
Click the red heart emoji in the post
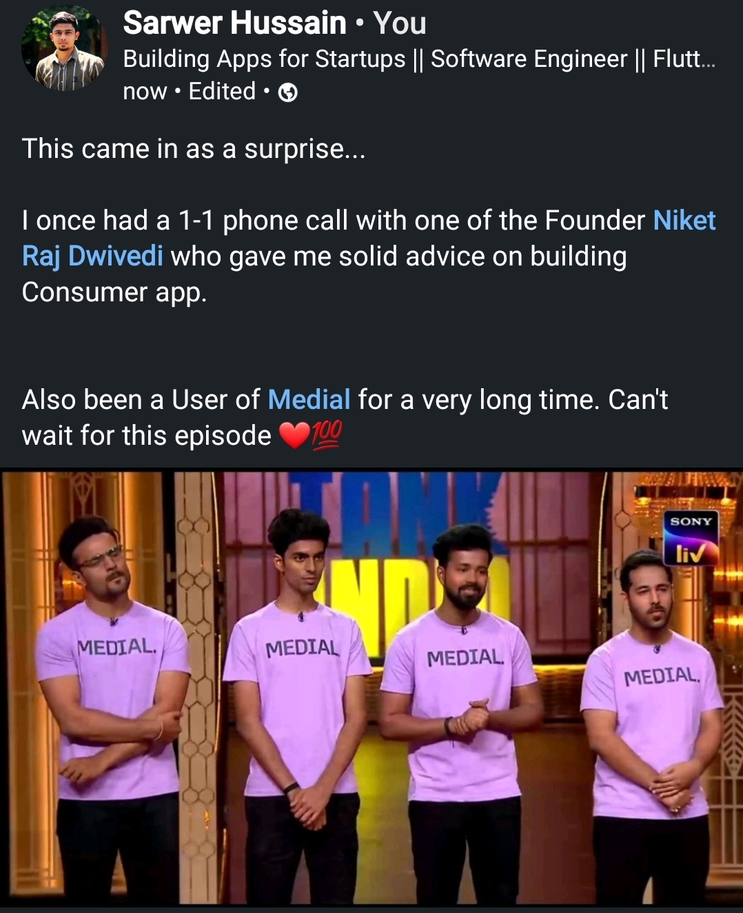pyautogui.click(x=294, y=436)
